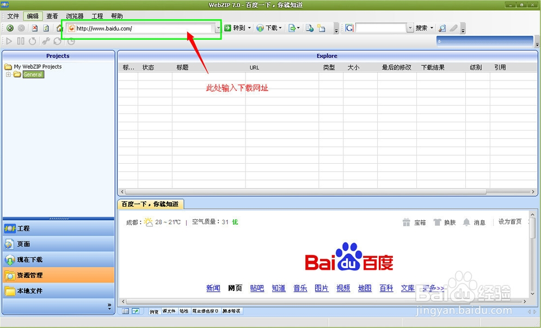
Task: Click the green 转到 (Go) button
Action: [x=235, y=28]
